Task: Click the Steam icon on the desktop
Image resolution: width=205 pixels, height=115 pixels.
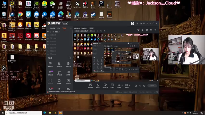Action: (x=93, y=15)
